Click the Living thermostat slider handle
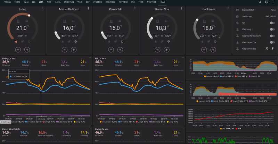 (x=29, y=15)
